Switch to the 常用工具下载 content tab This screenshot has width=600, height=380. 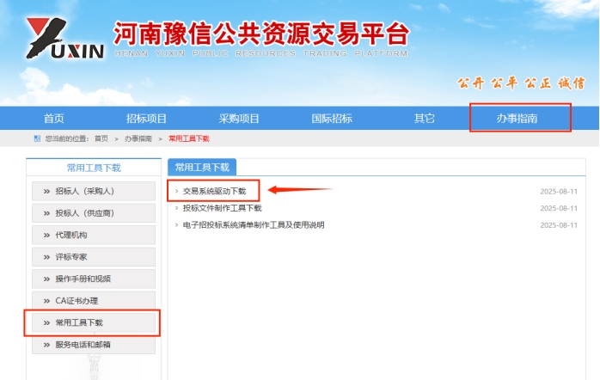[202, 168]
